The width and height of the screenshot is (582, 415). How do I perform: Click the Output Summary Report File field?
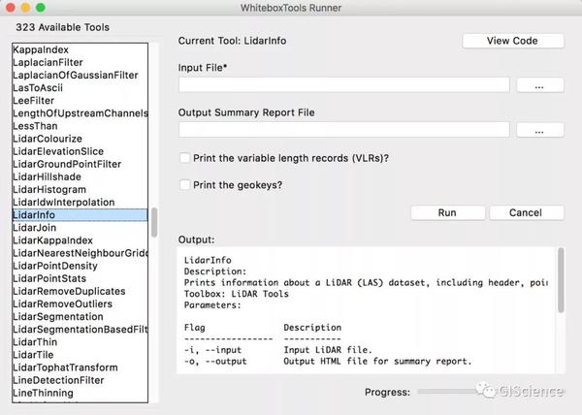(344, 130)
